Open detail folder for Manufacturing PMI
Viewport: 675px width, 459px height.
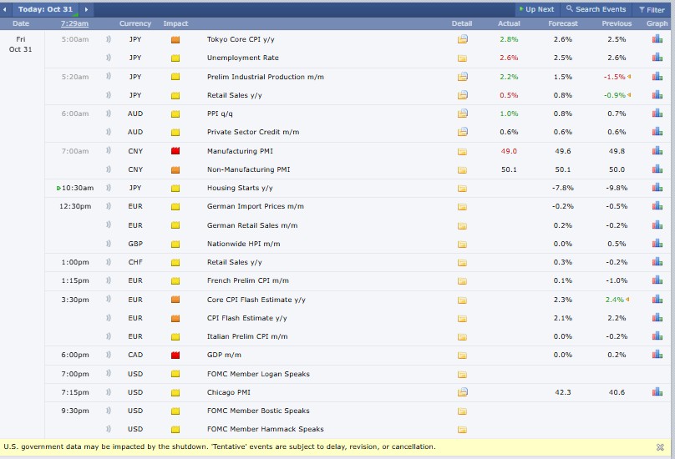462,151
